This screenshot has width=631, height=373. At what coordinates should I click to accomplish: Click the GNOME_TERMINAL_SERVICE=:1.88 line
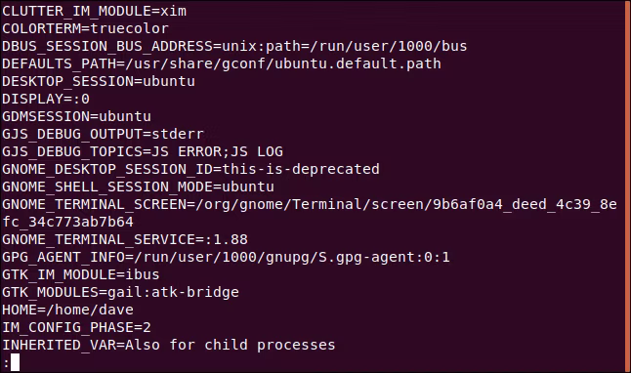pyautogui.click(x=125, y=240)
